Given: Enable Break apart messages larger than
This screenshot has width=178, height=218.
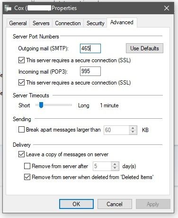Looking at the screenshot, I should 21,130.
